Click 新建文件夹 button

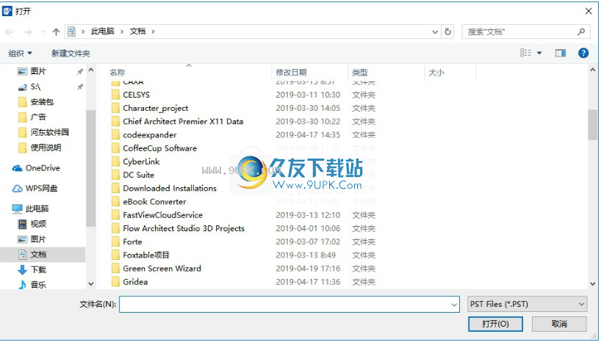[x=71, y=54]
